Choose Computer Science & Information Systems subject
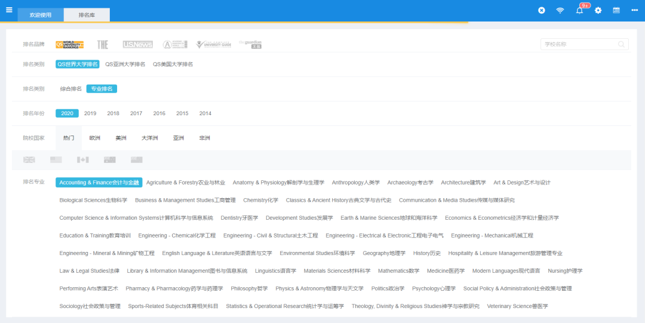This screenshot has width=645, height=323. click(x=136, y=218)
